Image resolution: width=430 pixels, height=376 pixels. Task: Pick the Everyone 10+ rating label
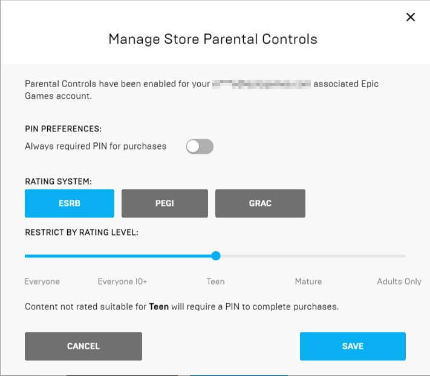point(122,282)
